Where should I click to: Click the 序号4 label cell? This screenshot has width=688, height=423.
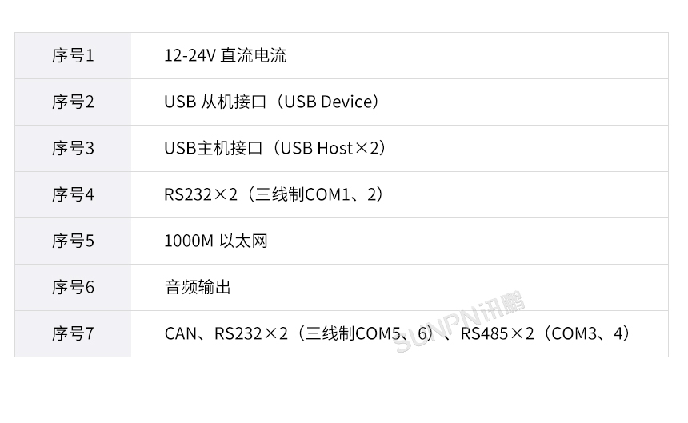[73, 194]
